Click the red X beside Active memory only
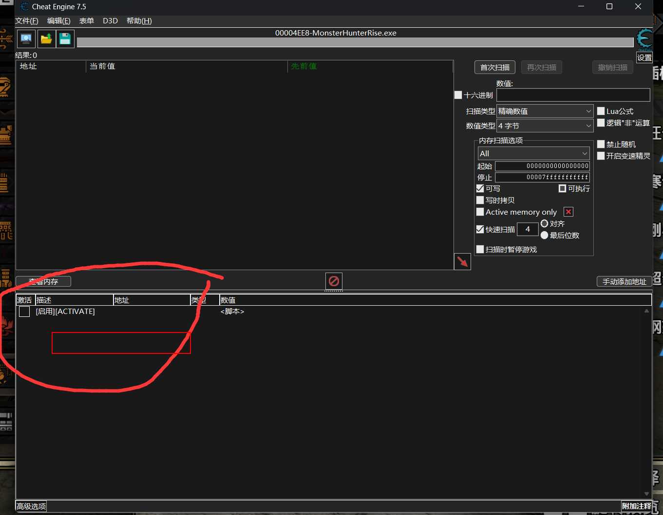 568,212
